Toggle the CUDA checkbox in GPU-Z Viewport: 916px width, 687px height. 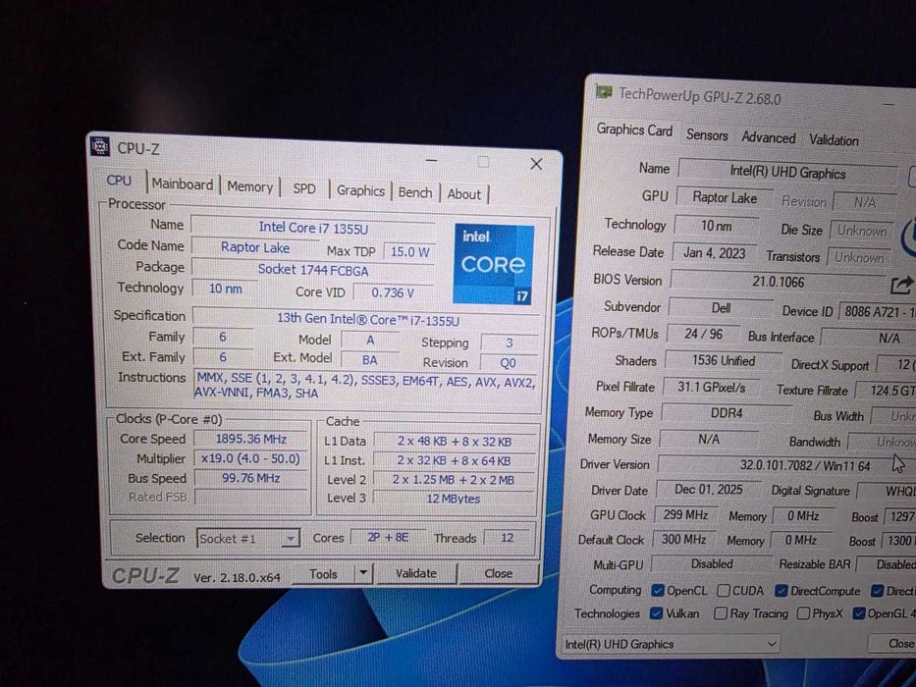[x=724, y=591]
